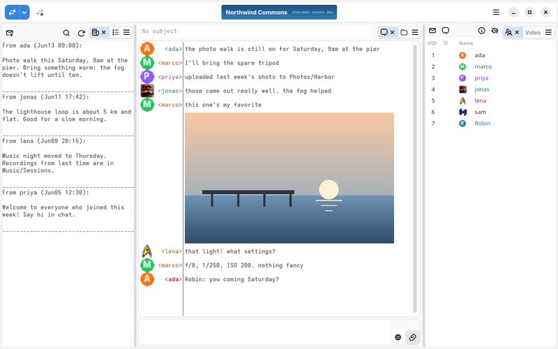Click the disconnect icon beside connection button
The image size is (558, 349).
[40, 13]
